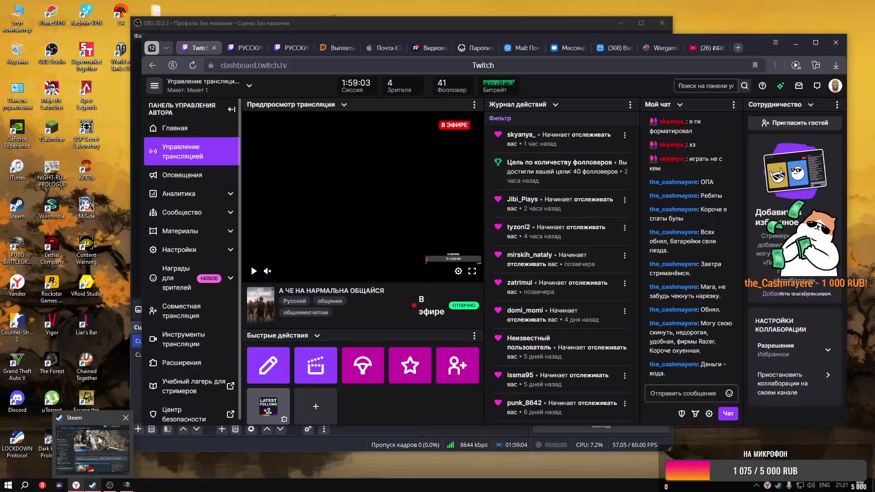Open Совместная трансляция in sidebar
The height and width of the screenshot is (492, 875).
click(x=191, y=311)
